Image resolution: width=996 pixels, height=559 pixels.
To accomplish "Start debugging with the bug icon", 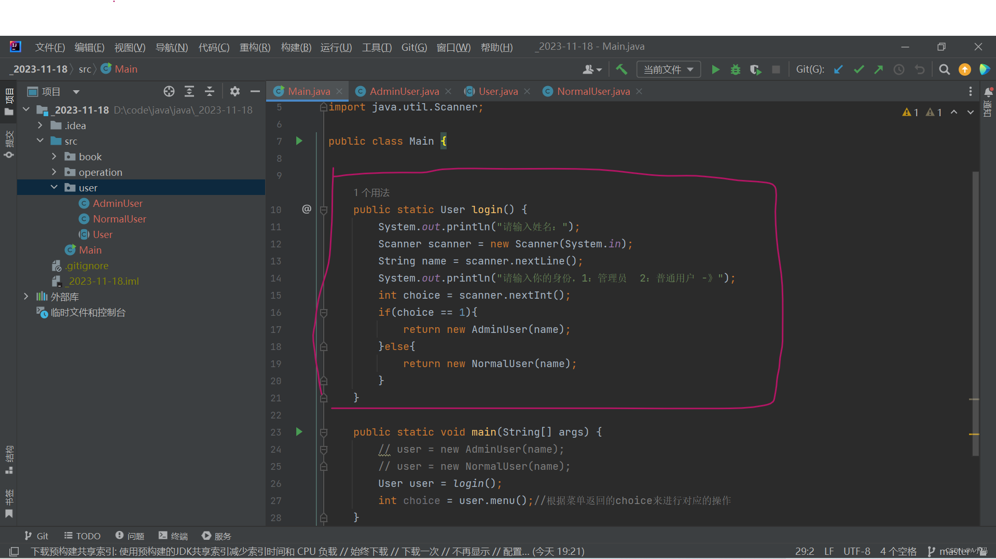I will coord(736,69).
